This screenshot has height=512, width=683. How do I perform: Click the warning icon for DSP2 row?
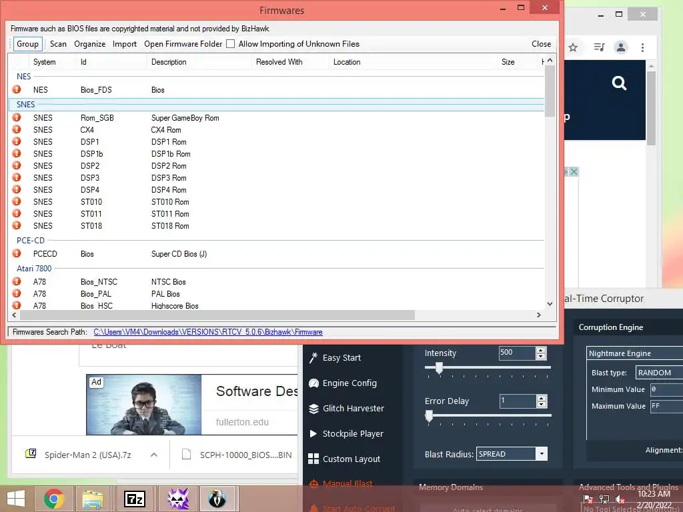(17, 165)
